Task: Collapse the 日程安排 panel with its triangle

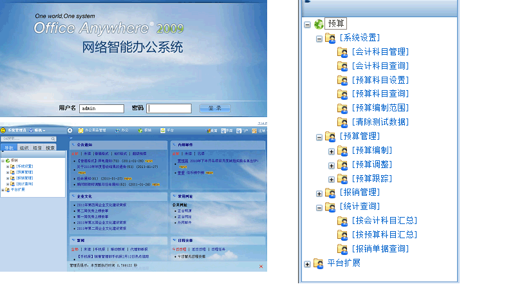Action: [174, 240]
